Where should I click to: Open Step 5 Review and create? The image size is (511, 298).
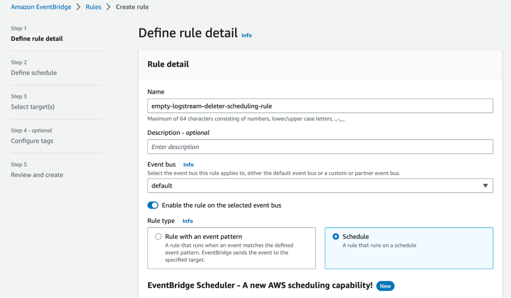tap(37, 175)
